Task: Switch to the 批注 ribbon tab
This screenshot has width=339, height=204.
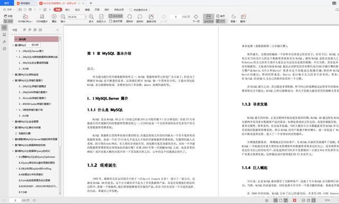Action: click(77, 10)
